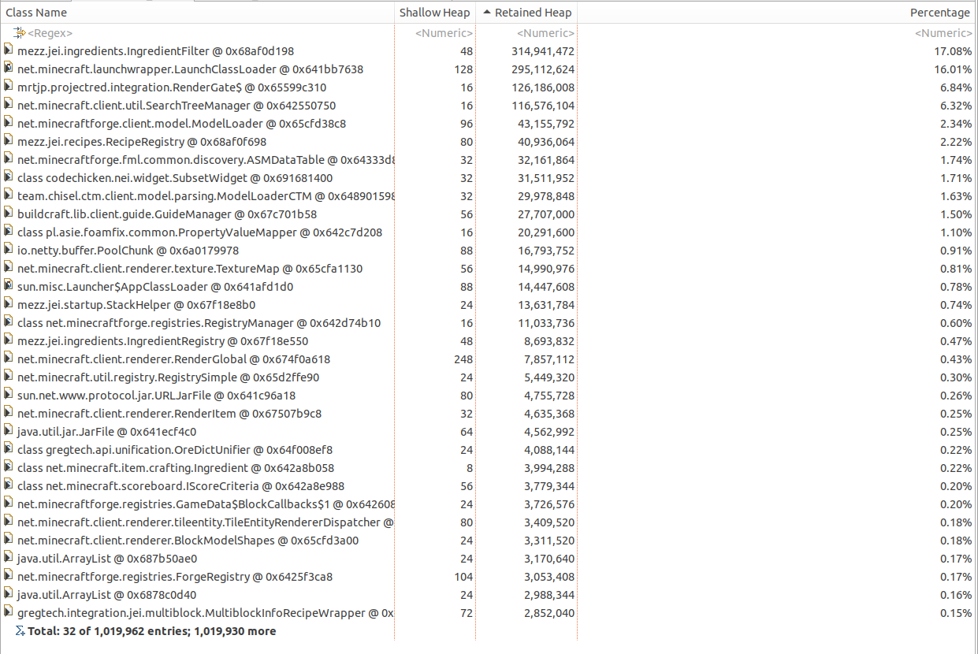Click the object icon beside IngredientFilter entry
The width and height of the screenshot is (978, 654).
[x=8, y=50]
